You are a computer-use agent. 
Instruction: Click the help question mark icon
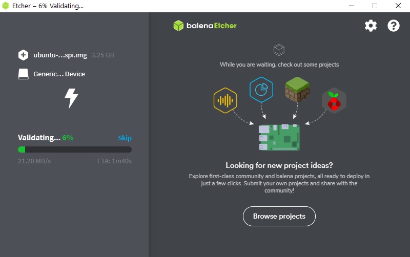click(393, 26)
